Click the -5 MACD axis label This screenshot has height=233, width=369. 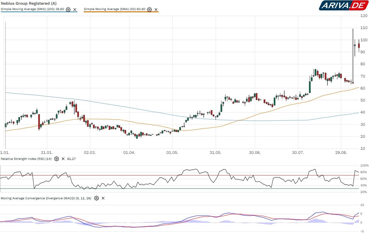(x=362, y=232)
